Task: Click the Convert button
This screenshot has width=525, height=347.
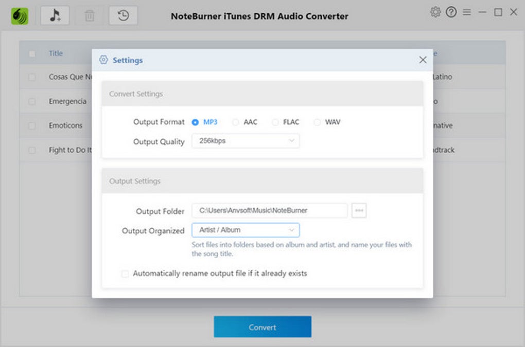Action: 262,326
